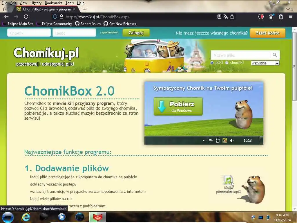The image size is (297, 223).
Task: Open Windows Media Player taskbar icon
Action: 61,217
